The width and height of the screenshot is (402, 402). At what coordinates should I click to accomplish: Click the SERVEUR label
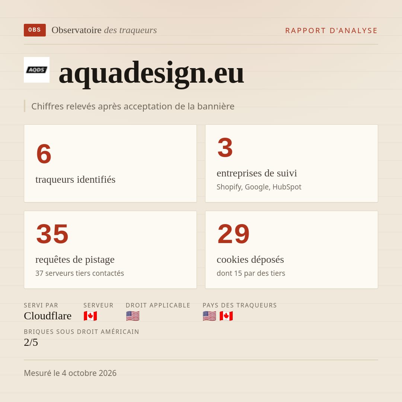pos(98,305)
